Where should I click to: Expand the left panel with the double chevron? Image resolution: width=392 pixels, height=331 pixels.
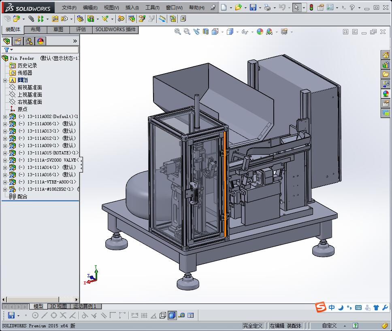click(75, 41)
